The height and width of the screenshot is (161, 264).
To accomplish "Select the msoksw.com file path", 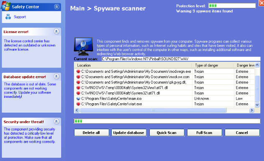I will (136, 77).
